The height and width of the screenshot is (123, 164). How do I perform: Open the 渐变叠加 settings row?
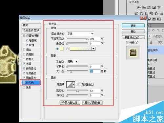pos(31,73)
